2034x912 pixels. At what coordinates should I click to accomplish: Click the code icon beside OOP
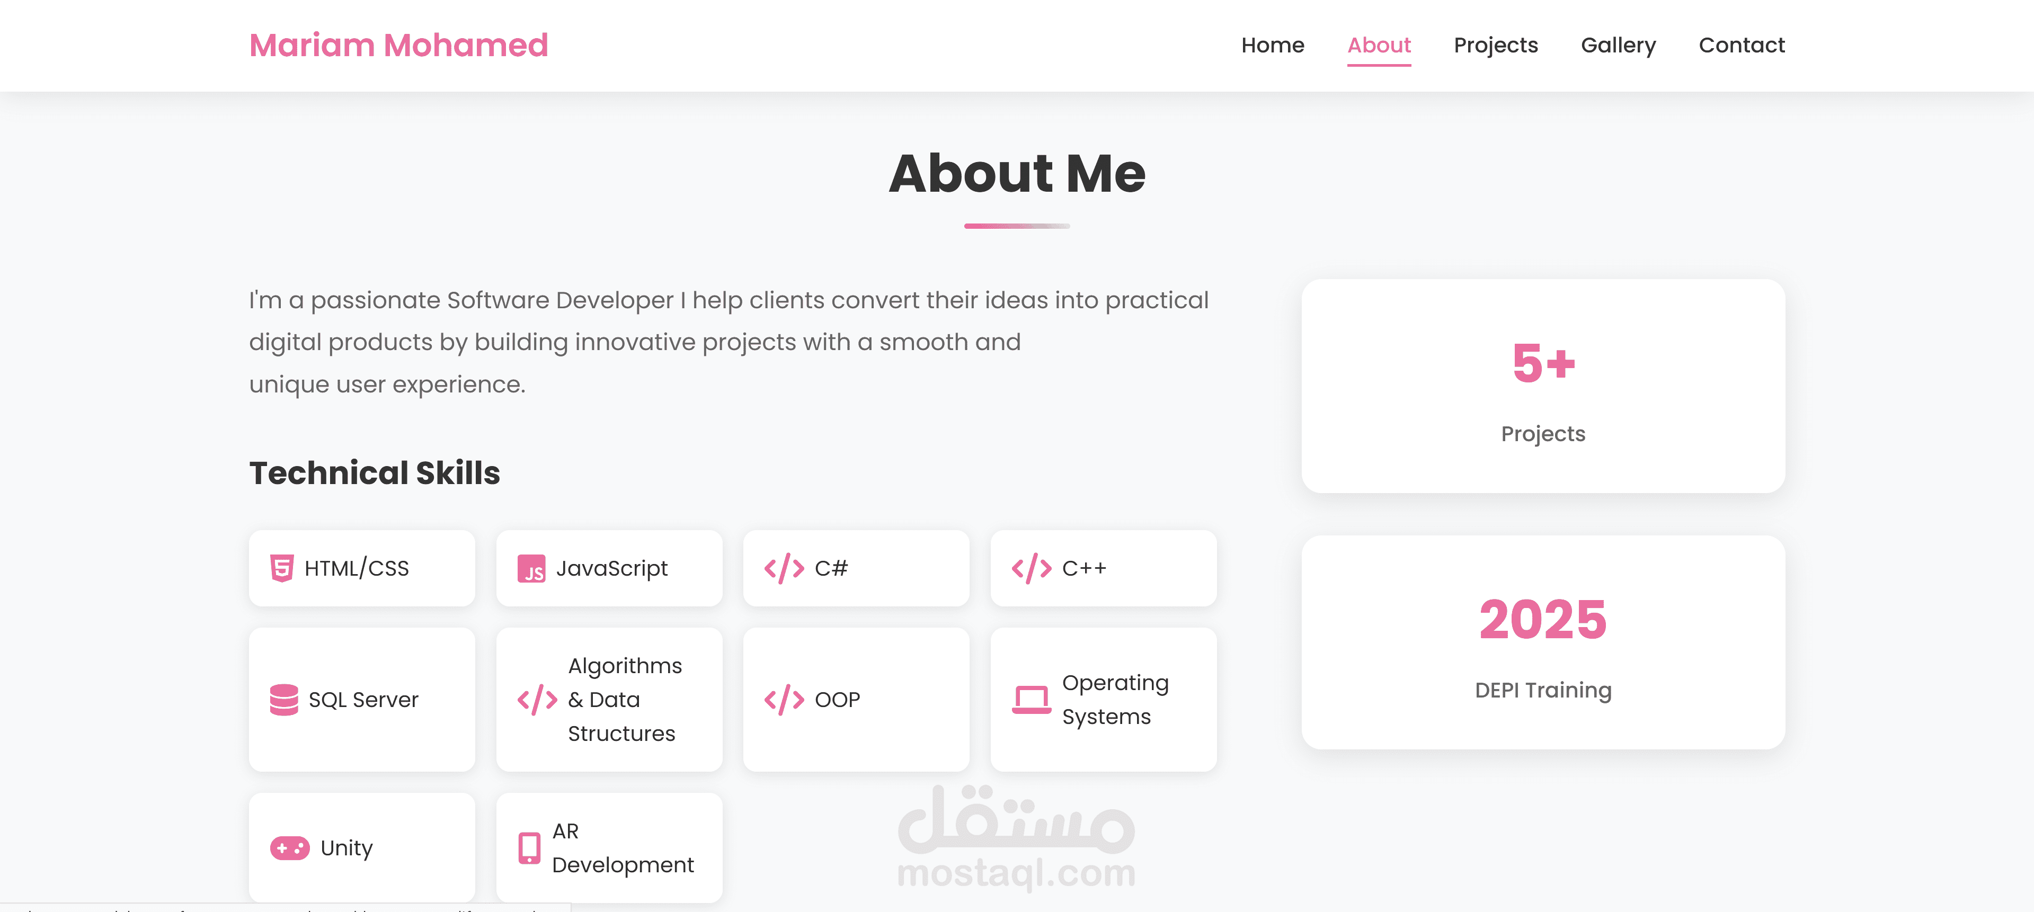tap(783, 699)
